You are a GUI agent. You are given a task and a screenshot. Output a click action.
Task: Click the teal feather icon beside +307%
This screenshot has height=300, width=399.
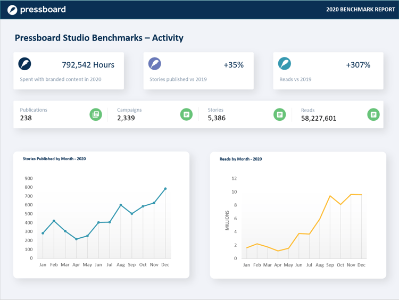[284, 64]
